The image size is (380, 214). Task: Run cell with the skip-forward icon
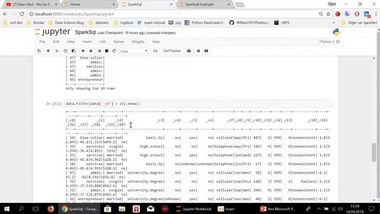coord(99,51)
